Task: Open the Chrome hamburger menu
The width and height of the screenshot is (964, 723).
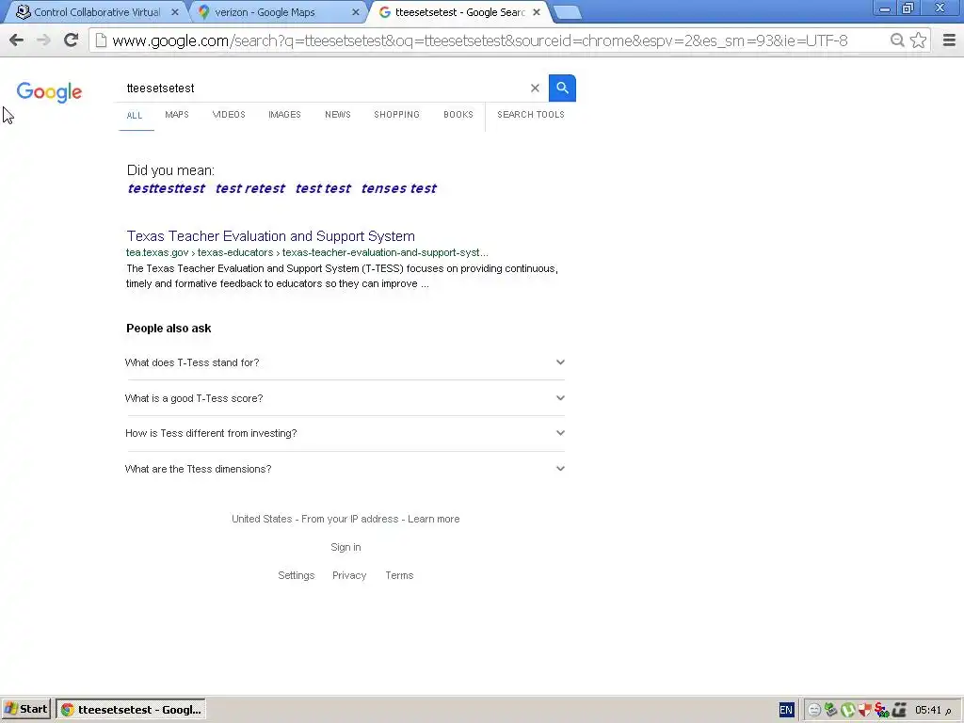Action: point(949,40)
